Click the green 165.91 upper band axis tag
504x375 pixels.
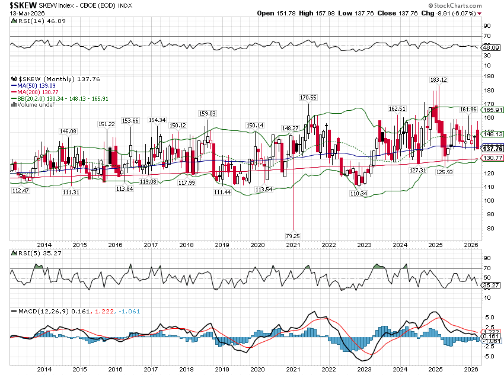tap(493, 110)
